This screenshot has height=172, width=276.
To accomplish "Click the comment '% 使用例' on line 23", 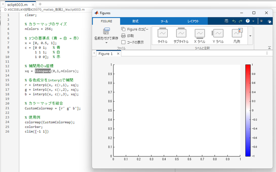I will pos(32,117).
